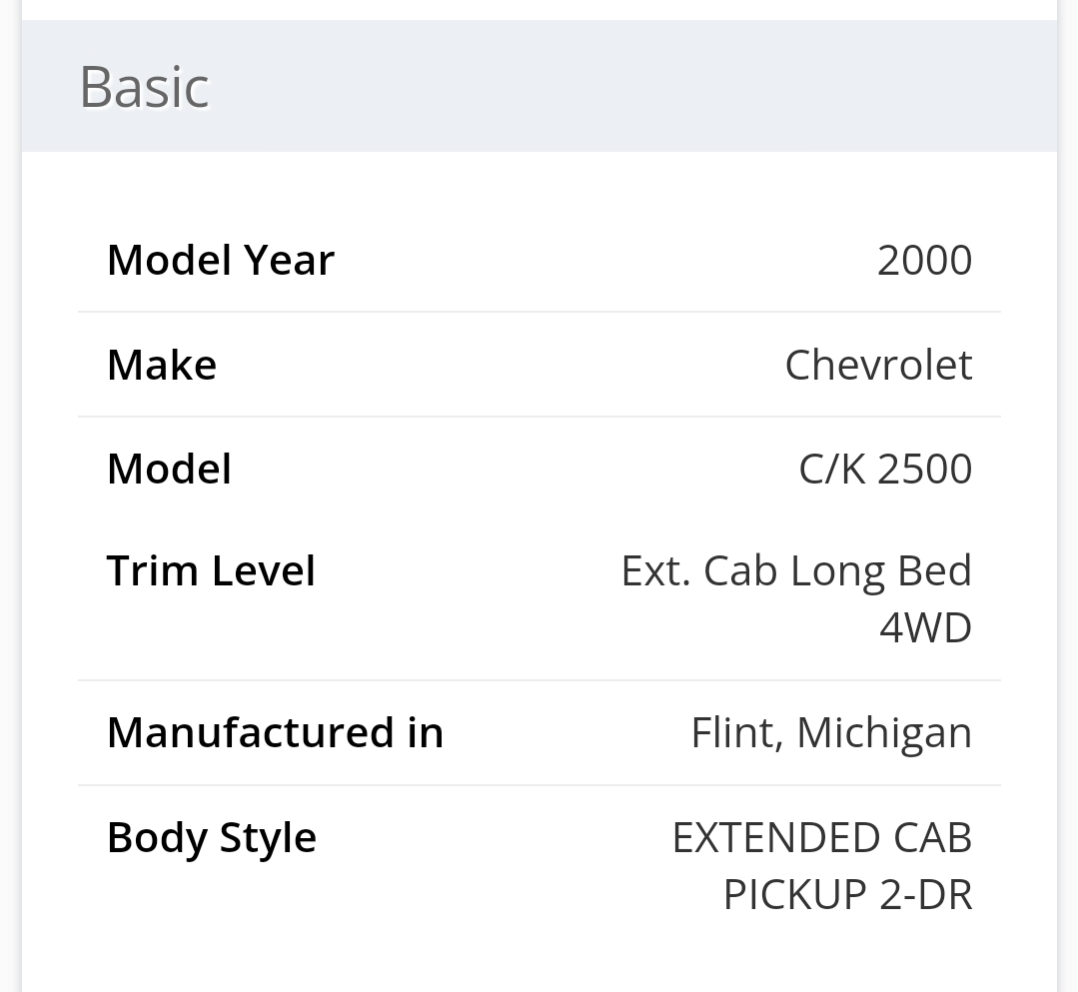
Task: Select the "Manufactured in" label
Action: [x=275, y=732]
